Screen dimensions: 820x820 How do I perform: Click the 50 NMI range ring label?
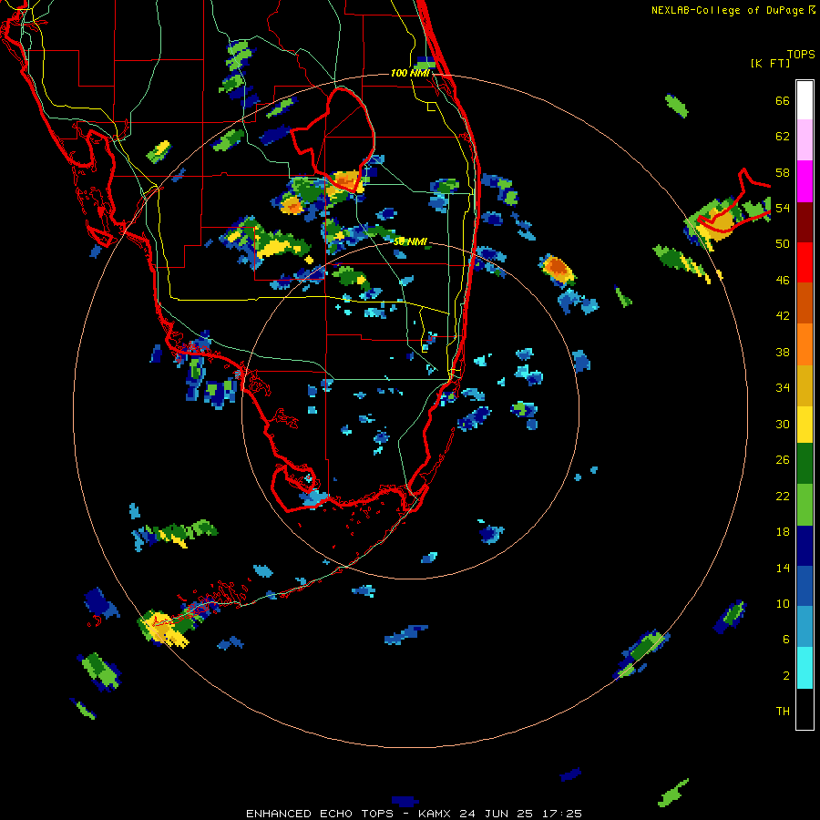point(410,241)
